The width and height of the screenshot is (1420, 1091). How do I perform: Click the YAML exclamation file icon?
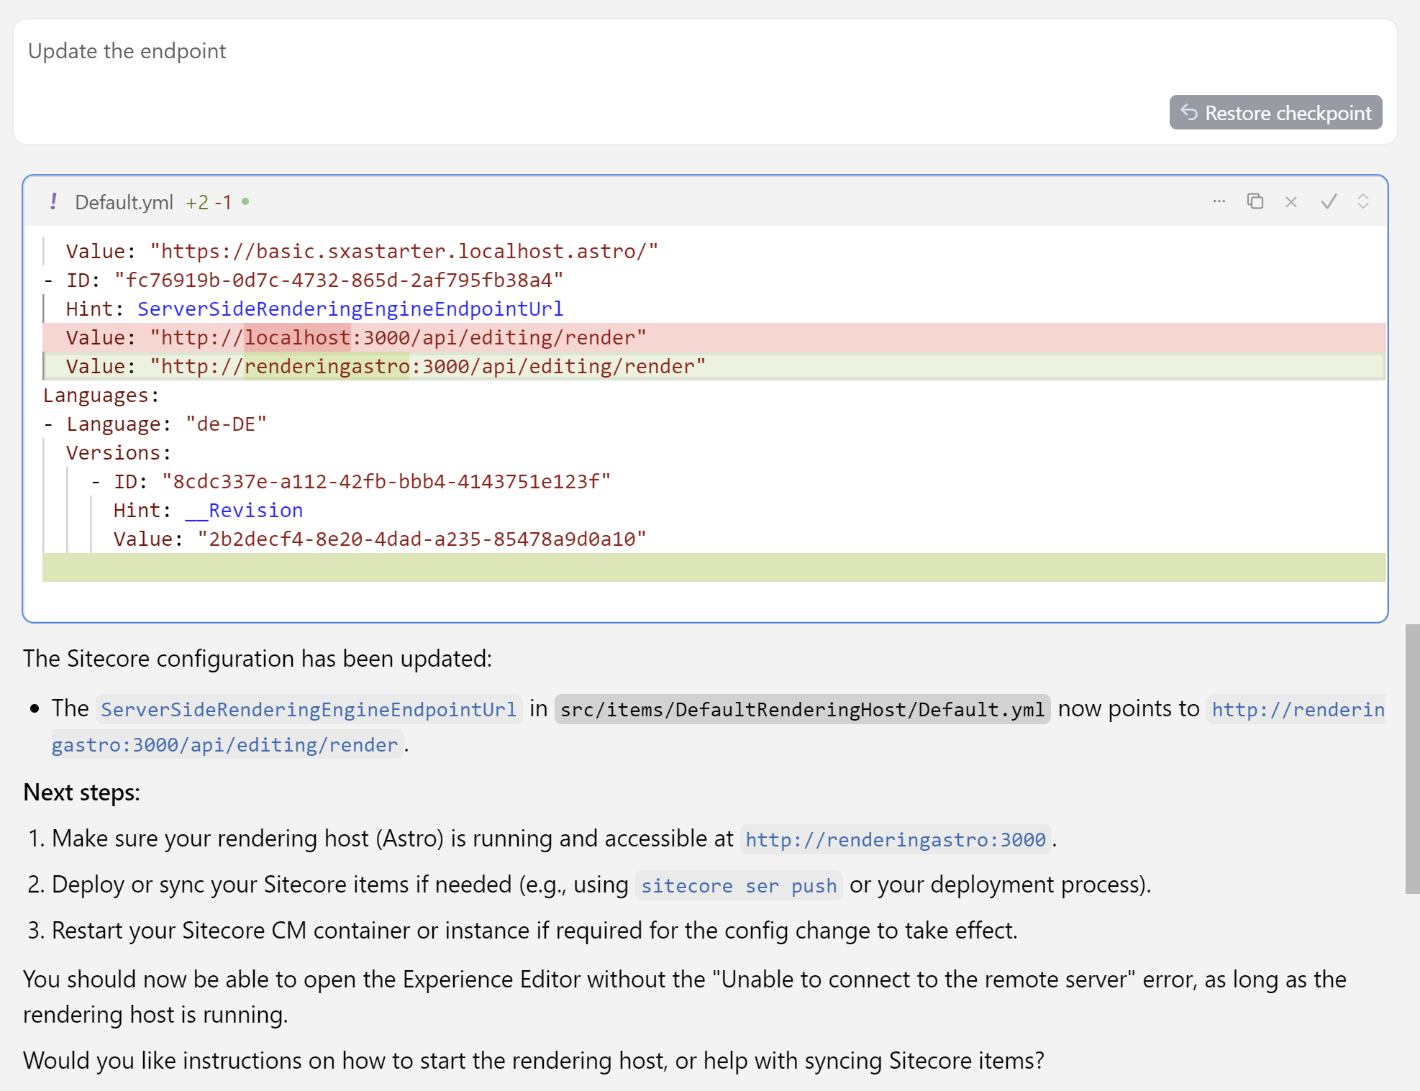click(x=53, y=202)
